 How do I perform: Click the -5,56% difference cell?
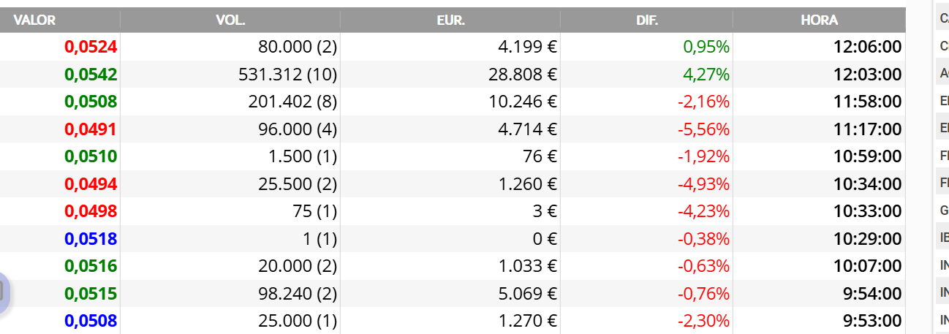tap(703, 129)
